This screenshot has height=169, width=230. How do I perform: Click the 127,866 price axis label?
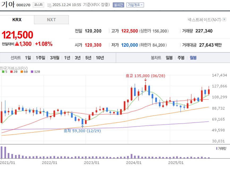(219, 86)
